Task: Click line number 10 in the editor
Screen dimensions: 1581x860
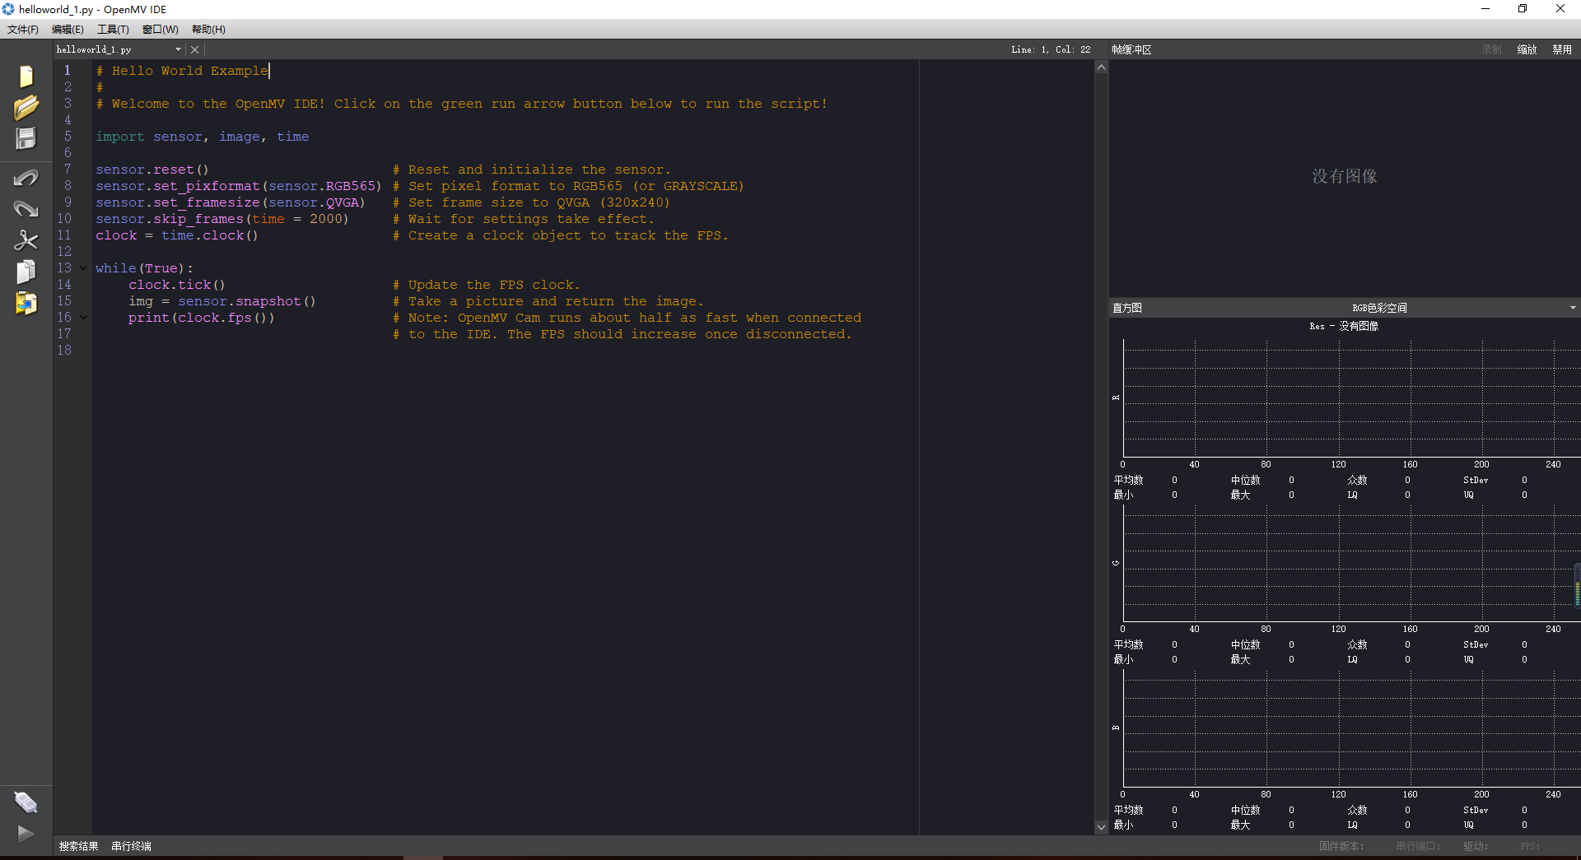Action: [x=63, y=218]
